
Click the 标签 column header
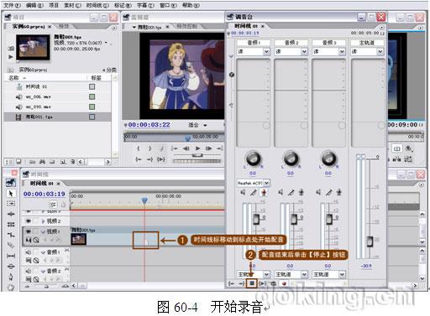point(96,78)
